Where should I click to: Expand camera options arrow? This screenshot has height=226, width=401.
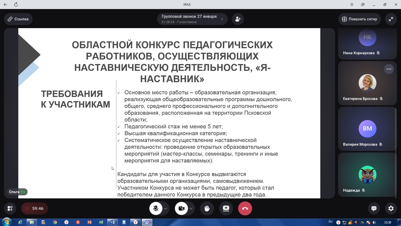[191, 208]
